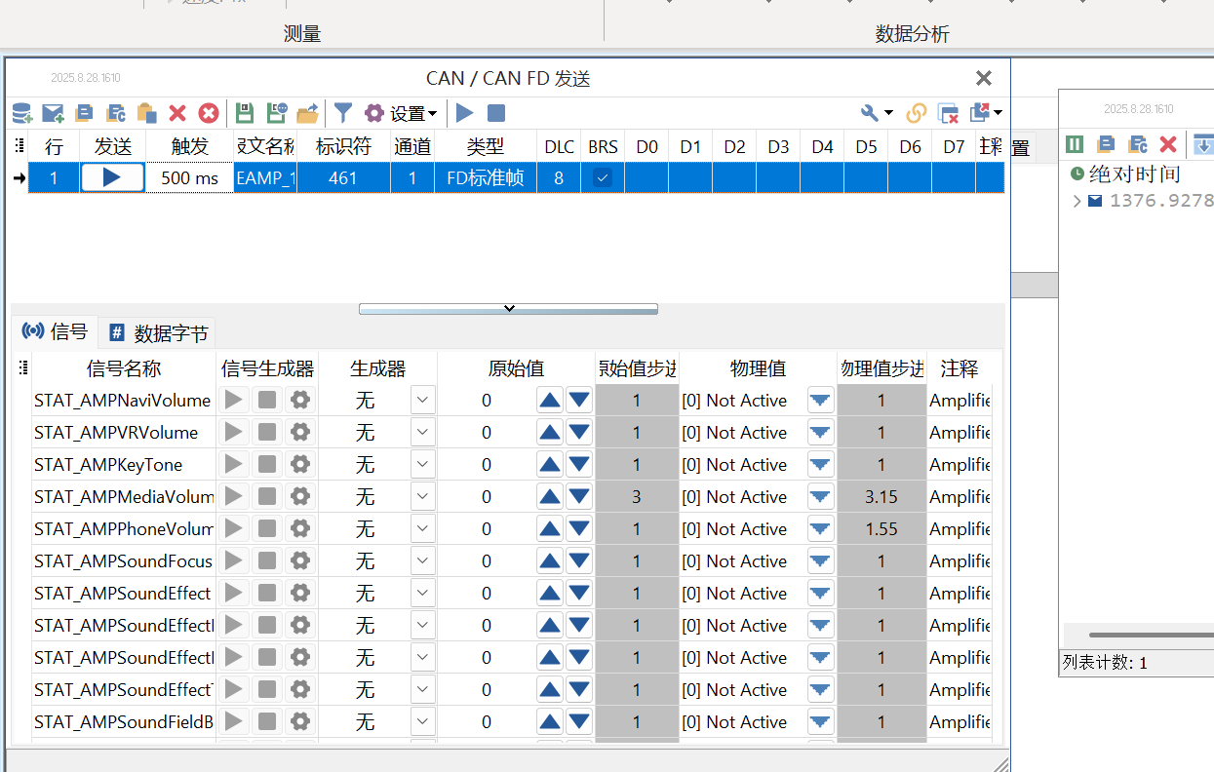Click the 绝对时间 header in trace window
Viewport: 1214px width, 772px height.
pyautogui.click(x=1135, y=174)
